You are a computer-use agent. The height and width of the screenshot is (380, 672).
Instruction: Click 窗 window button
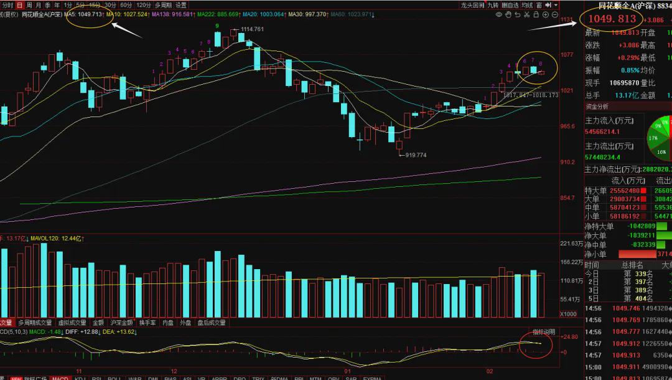(539, 5)
